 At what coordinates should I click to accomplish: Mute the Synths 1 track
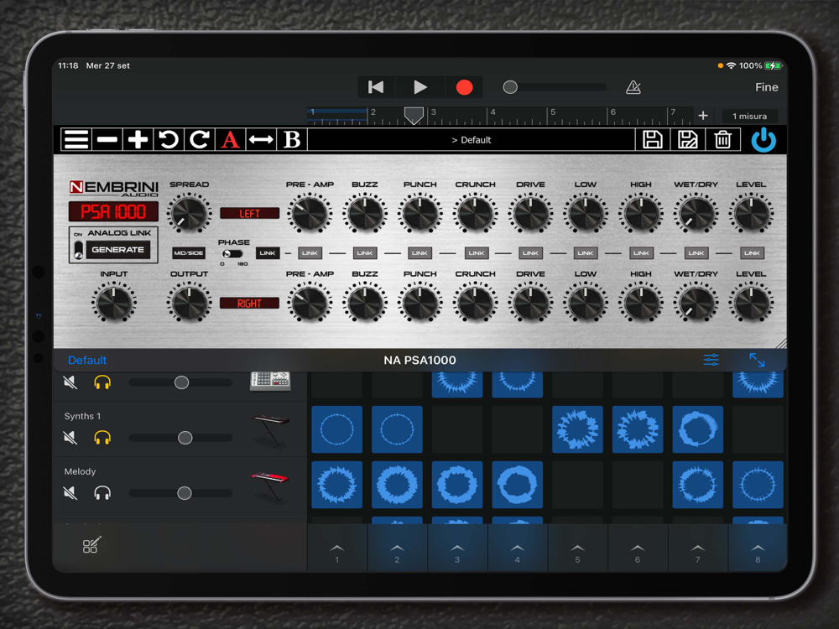coord(70,438)
